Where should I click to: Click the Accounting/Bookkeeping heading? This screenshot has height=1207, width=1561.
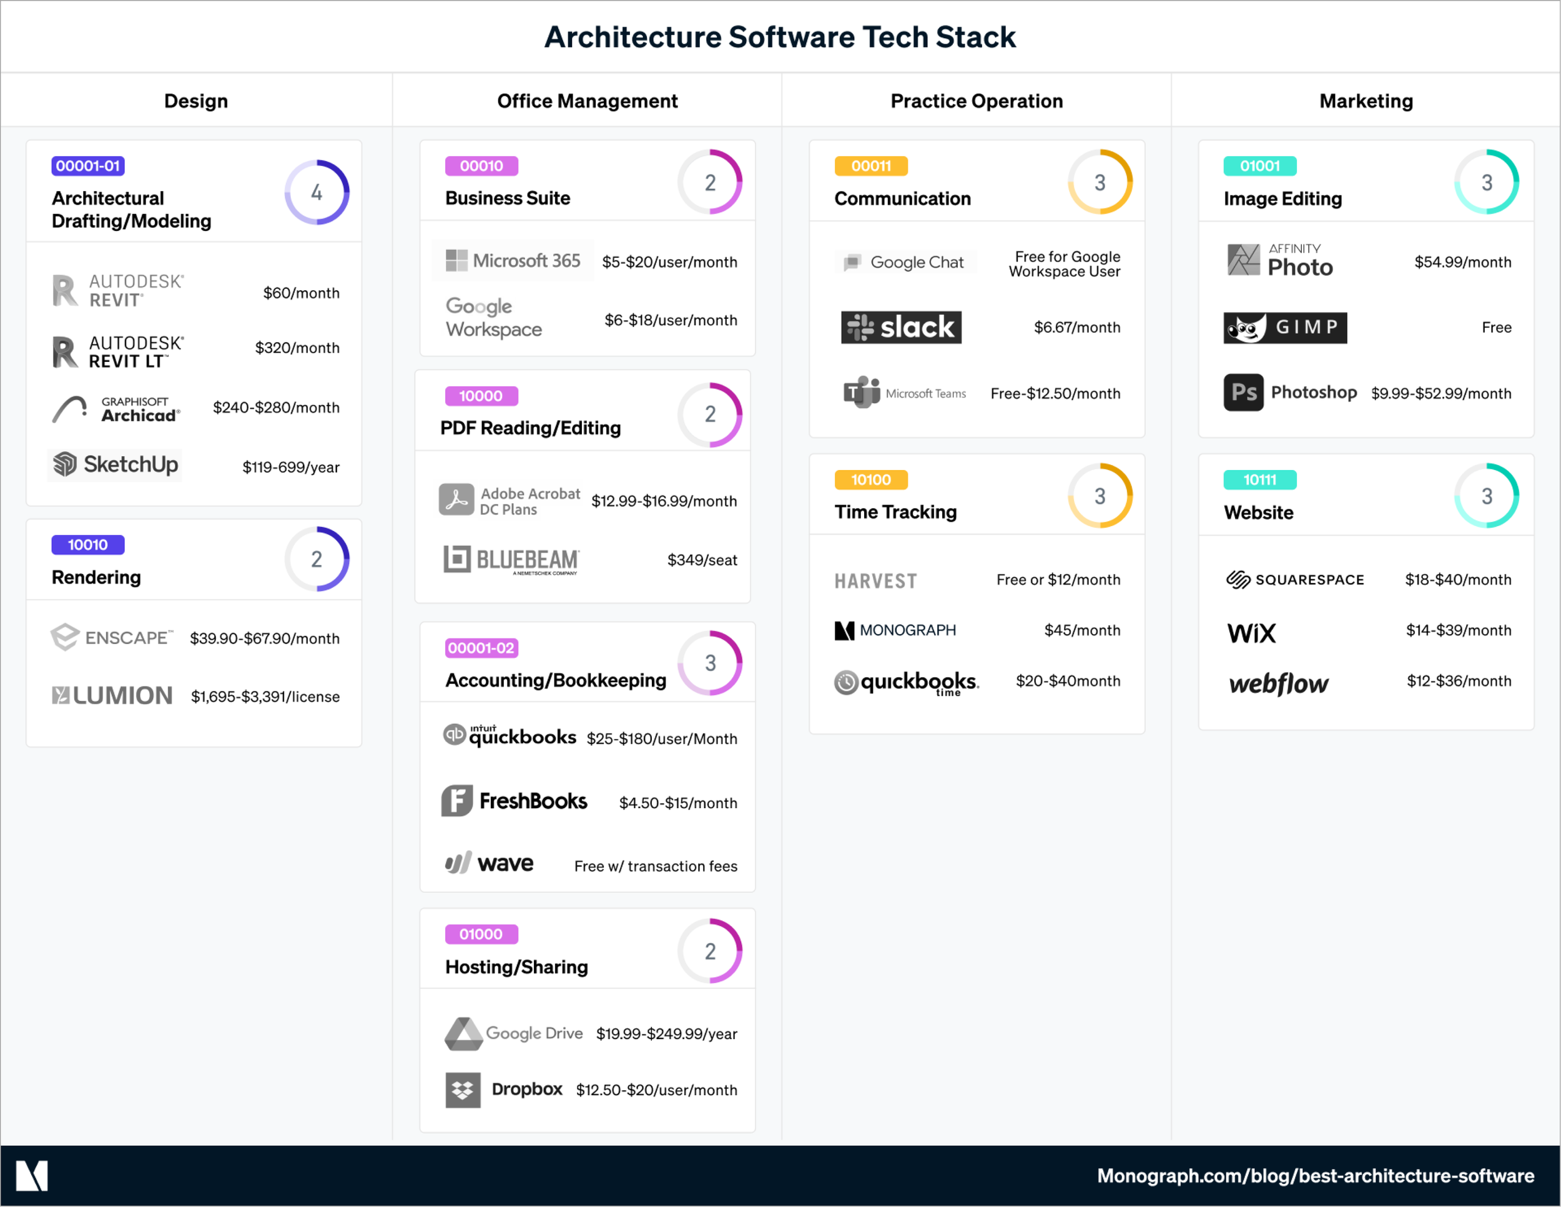[x=555, y=680]
